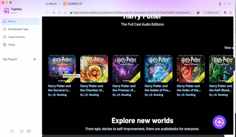Open the puzzle-piece extensions icon
Screen dimensions: 236x137
(231, 13)
